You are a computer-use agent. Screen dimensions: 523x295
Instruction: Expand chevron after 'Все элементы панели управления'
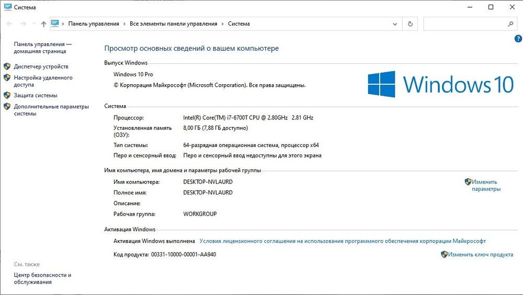point(222,24)
